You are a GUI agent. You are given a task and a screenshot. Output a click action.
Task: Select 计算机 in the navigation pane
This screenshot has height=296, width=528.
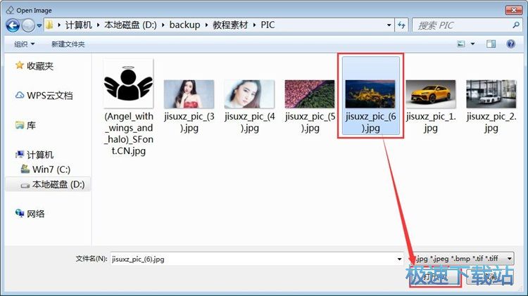coord(39,155)
